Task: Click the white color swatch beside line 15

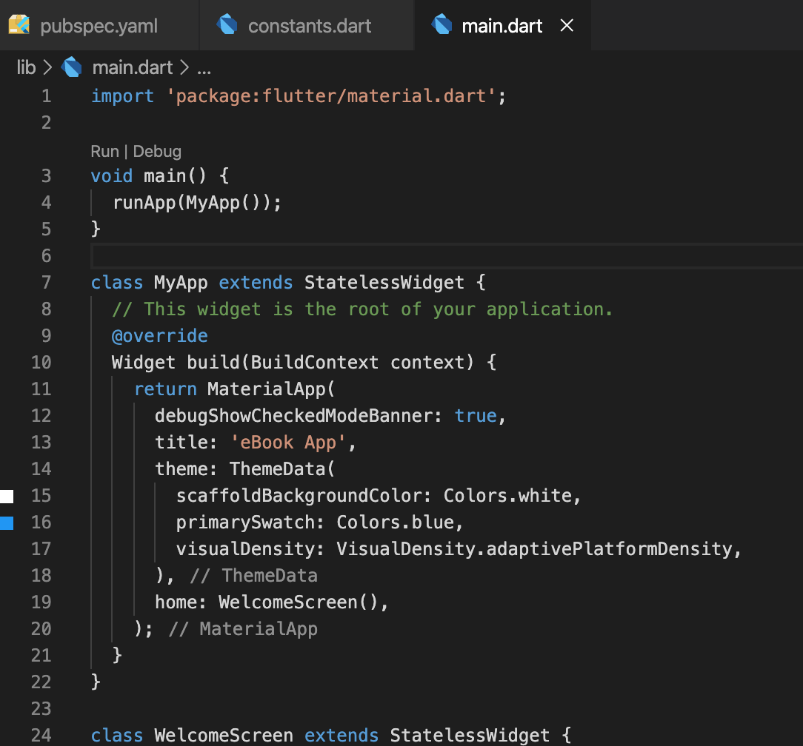Action: click(5, 495)
